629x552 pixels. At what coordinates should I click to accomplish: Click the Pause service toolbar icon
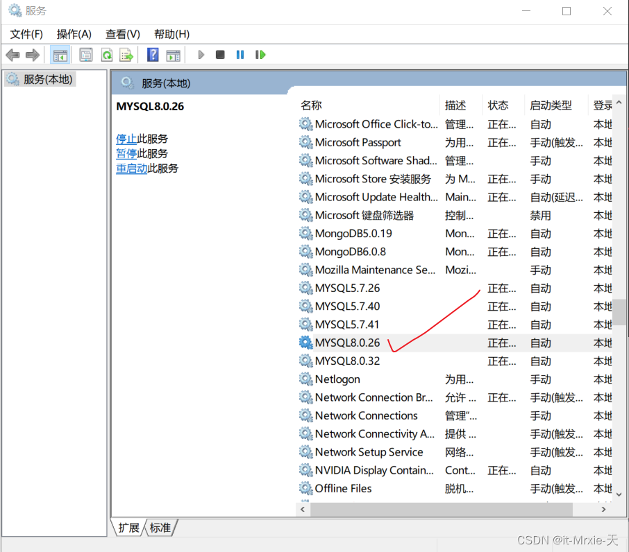[x=240, y=55]
